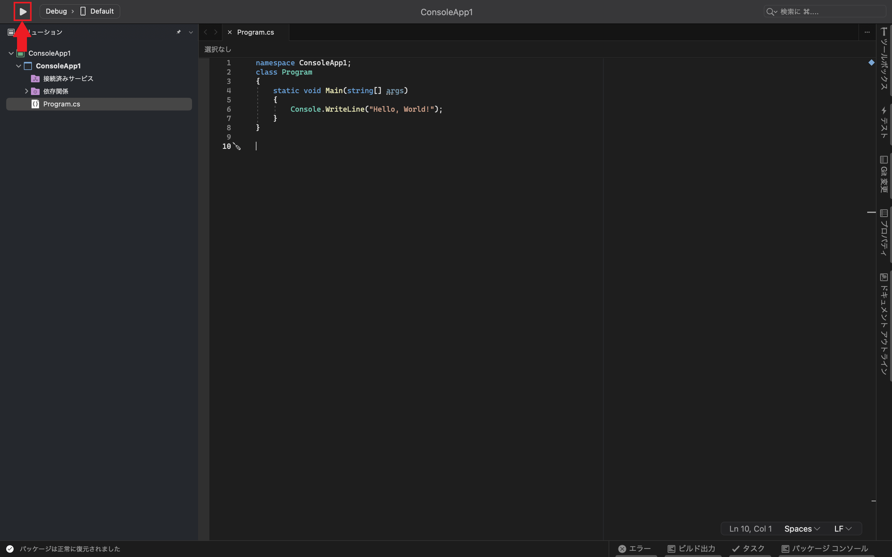Open solution panel options chevron
This screenshot has height=557, width=892.
(x=191, y=32)
